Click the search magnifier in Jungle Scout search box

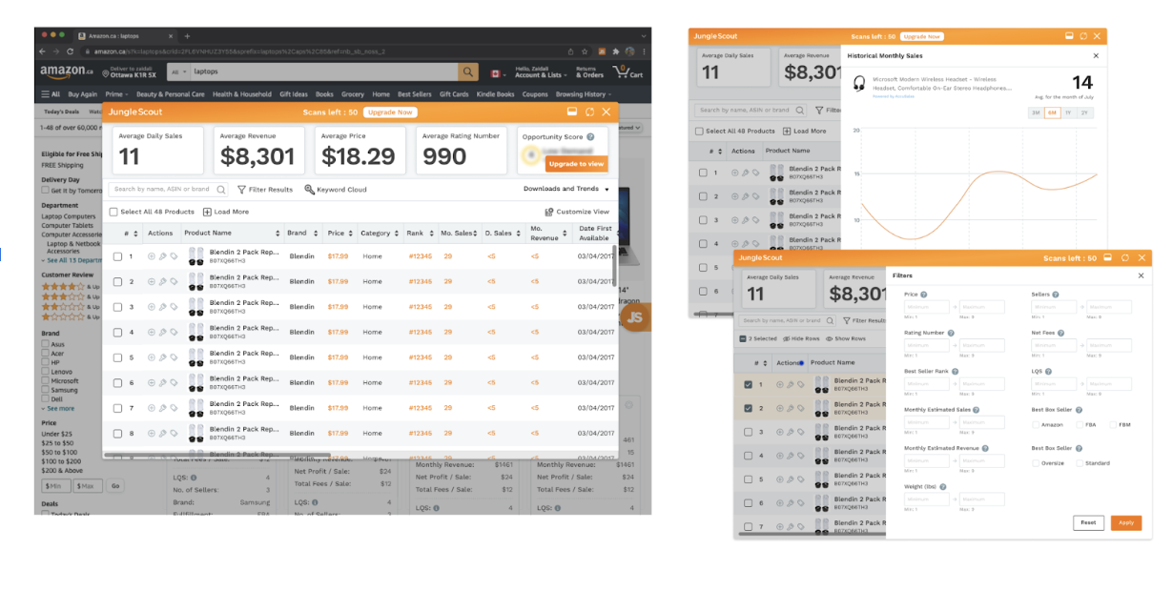(x=221, y=190)
